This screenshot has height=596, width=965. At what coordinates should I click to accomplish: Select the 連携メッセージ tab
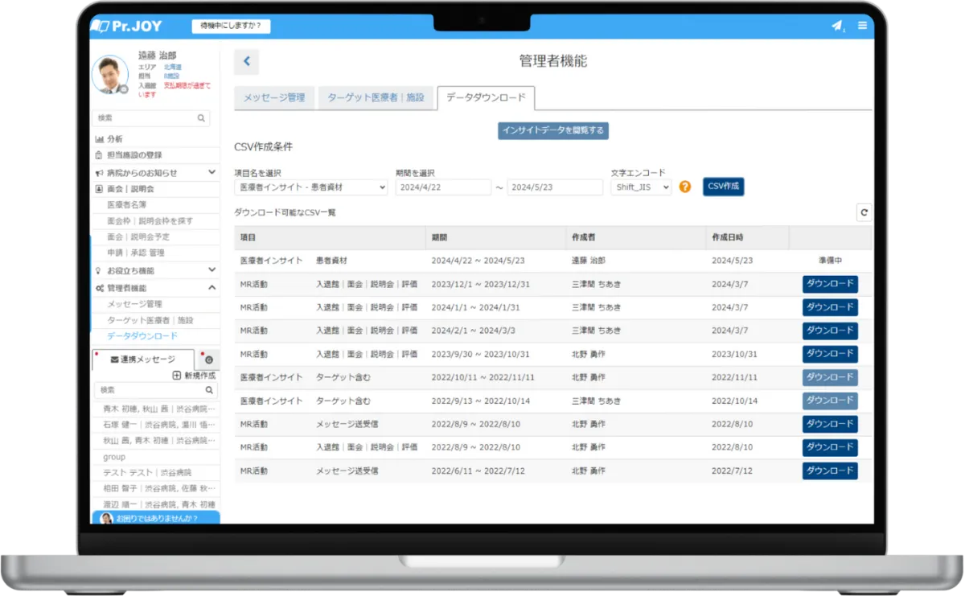143,360
